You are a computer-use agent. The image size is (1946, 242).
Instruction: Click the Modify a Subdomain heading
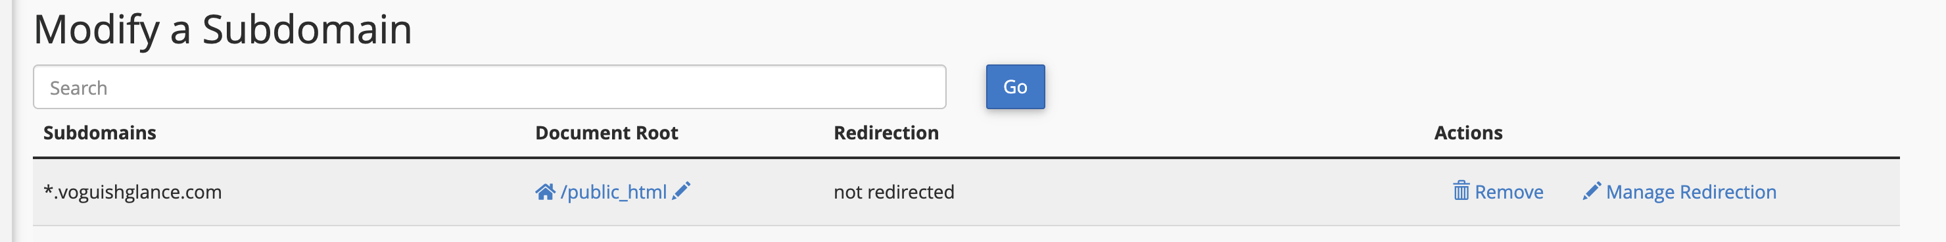pos(223,30)
